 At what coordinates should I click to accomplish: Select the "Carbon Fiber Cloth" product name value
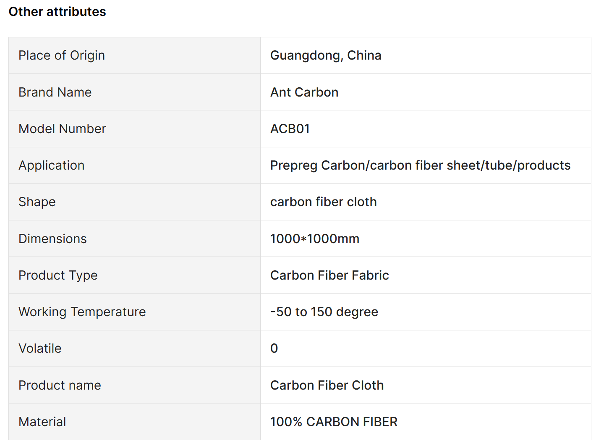tap(327, 385)
